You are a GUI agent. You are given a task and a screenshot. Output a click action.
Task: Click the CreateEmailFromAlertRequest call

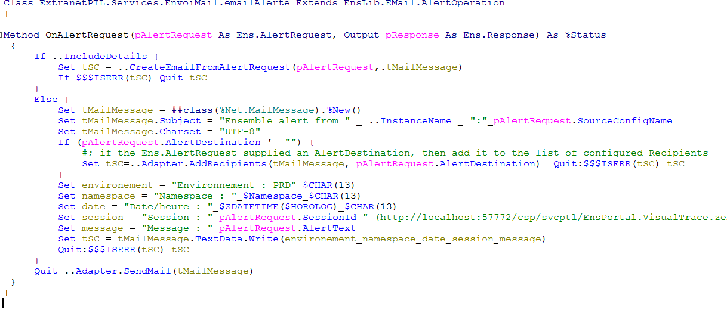click(209, 67)
